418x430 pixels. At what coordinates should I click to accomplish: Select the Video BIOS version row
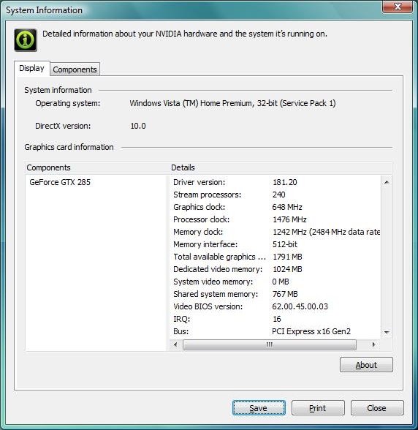(275, 306)
